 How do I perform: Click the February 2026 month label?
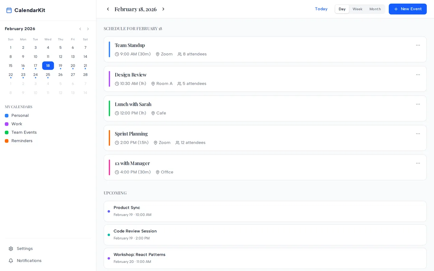coord(20,29)
